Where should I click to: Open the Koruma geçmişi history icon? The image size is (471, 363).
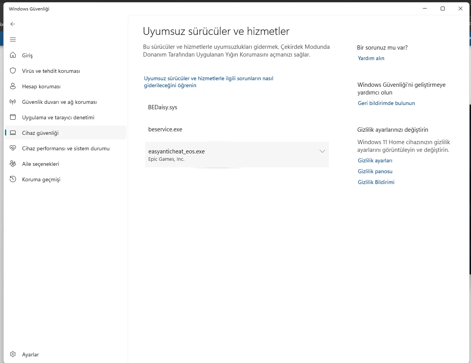(x=13, y=179)
